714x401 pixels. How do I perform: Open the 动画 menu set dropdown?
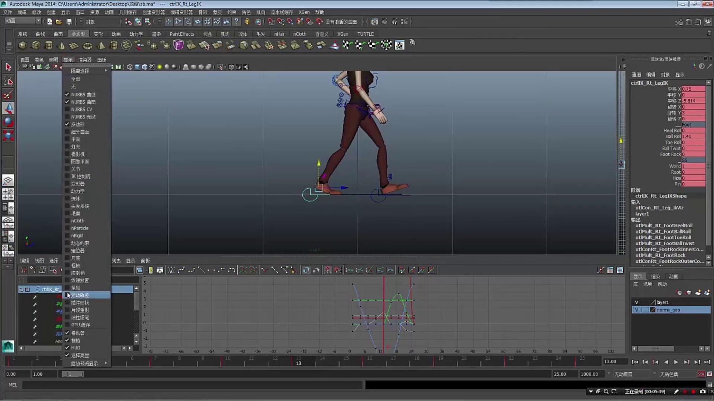(22, 21)
